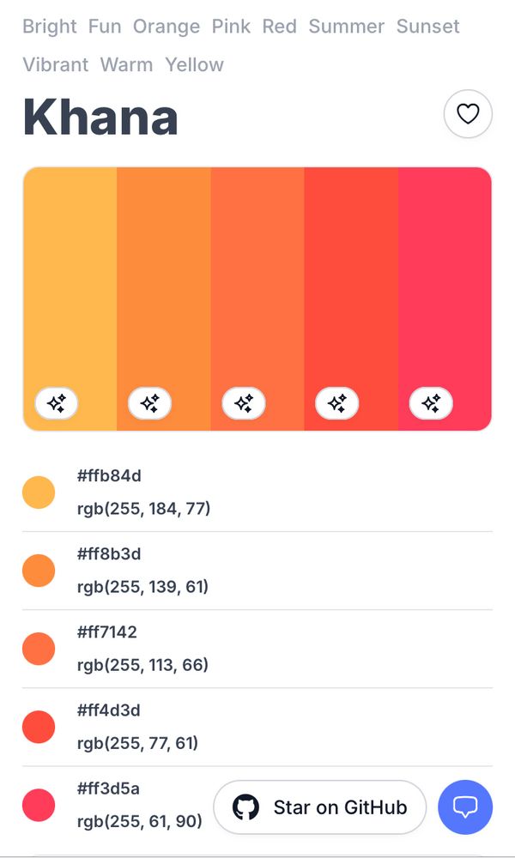This screenshot has width=515, height=858.
Task: Open the Yellow tag link
Action: pos(194,64)
